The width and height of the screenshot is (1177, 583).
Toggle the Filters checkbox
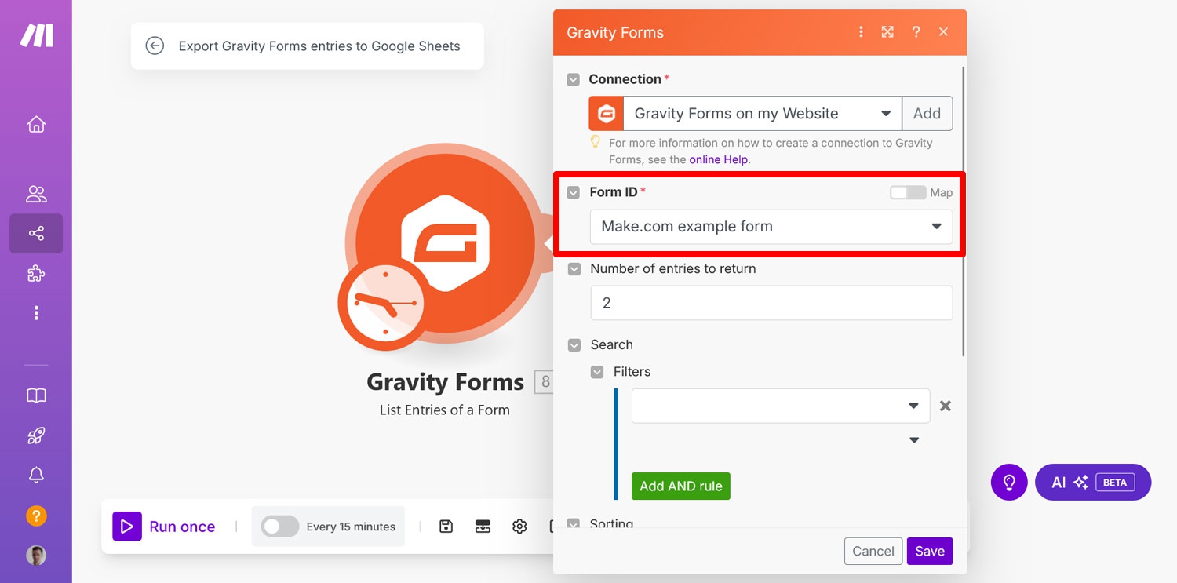coord(597,372)
